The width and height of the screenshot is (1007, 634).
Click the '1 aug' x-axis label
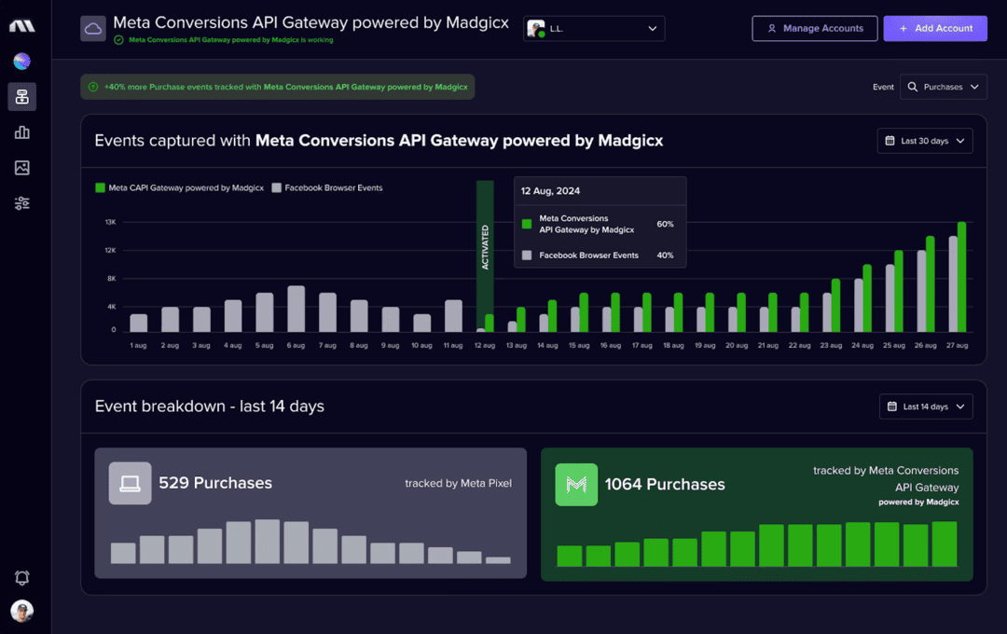coord(138,346)
